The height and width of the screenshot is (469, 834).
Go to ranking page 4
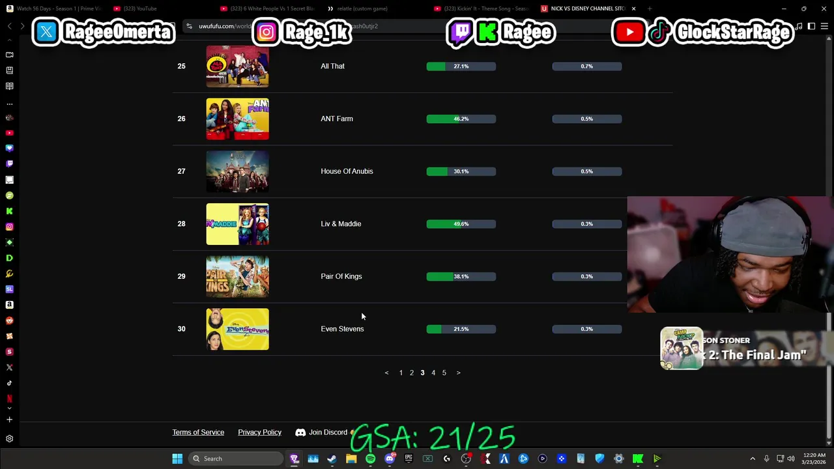click(433, 373)
